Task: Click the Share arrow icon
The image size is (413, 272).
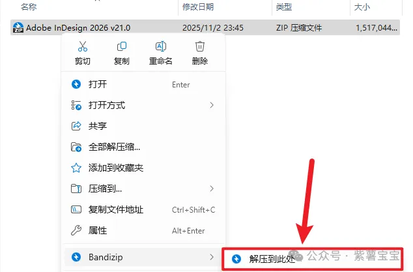Action: click(76, 126)
